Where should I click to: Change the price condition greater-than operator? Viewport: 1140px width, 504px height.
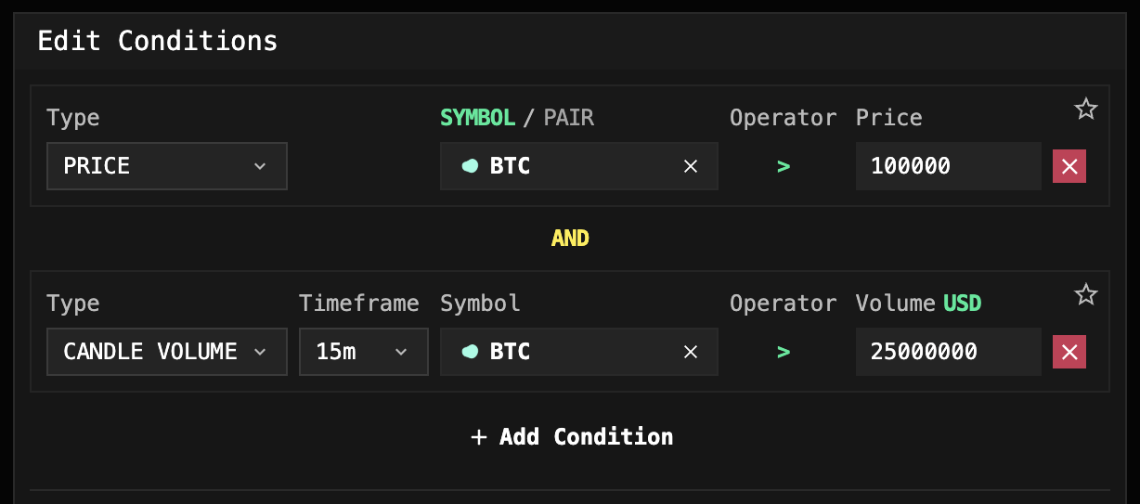pos(784,167)
